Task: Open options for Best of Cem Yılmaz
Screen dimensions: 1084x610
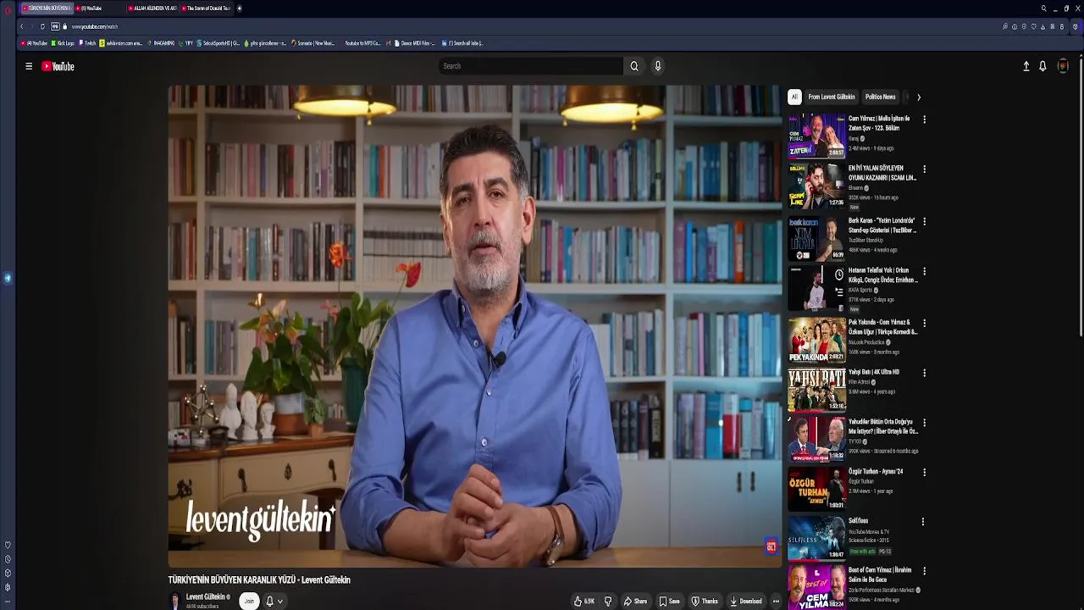Action: [924, 571]
